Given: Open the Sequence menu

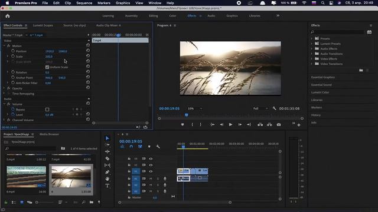Looking at the screenshot, I should click(x=84, y=3).
